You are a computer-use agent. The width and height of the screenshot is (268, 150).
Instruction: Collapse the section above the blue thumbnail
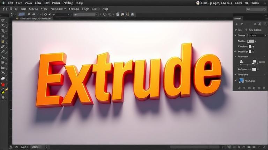point(236,75)
